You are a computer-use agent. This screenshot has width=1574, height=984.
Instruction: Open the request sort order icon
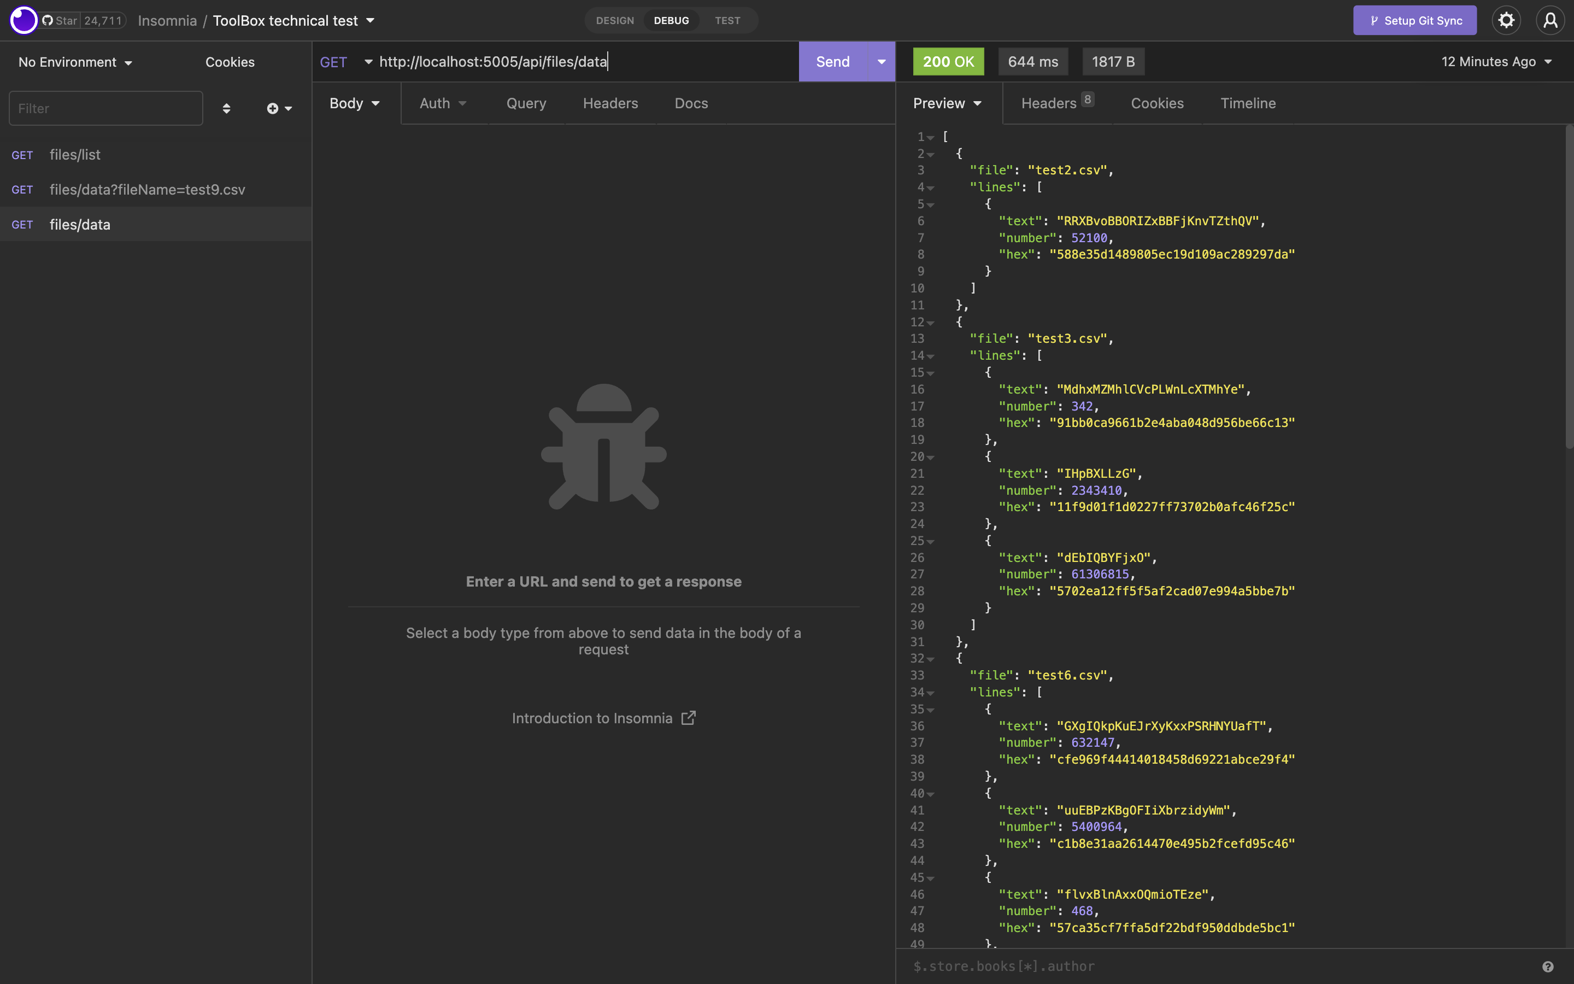click(226, 108)
